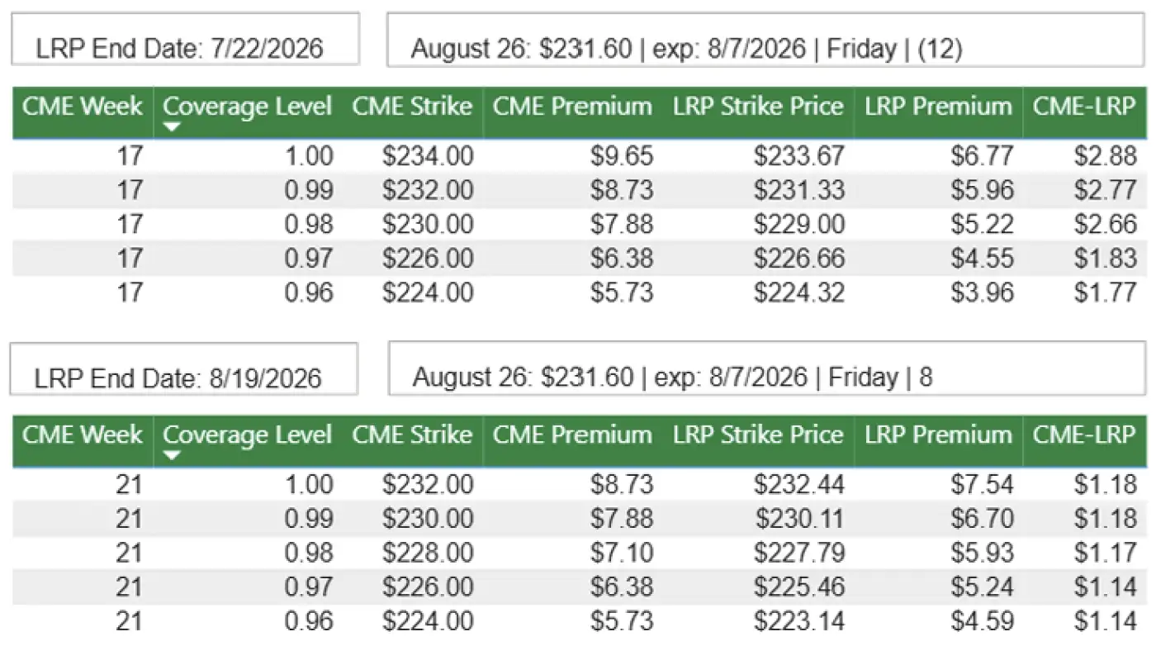Click sort arrow under bottom Coverage Level header
The width and height of the screenshot is (1156, 646).
tap(172, 455)
